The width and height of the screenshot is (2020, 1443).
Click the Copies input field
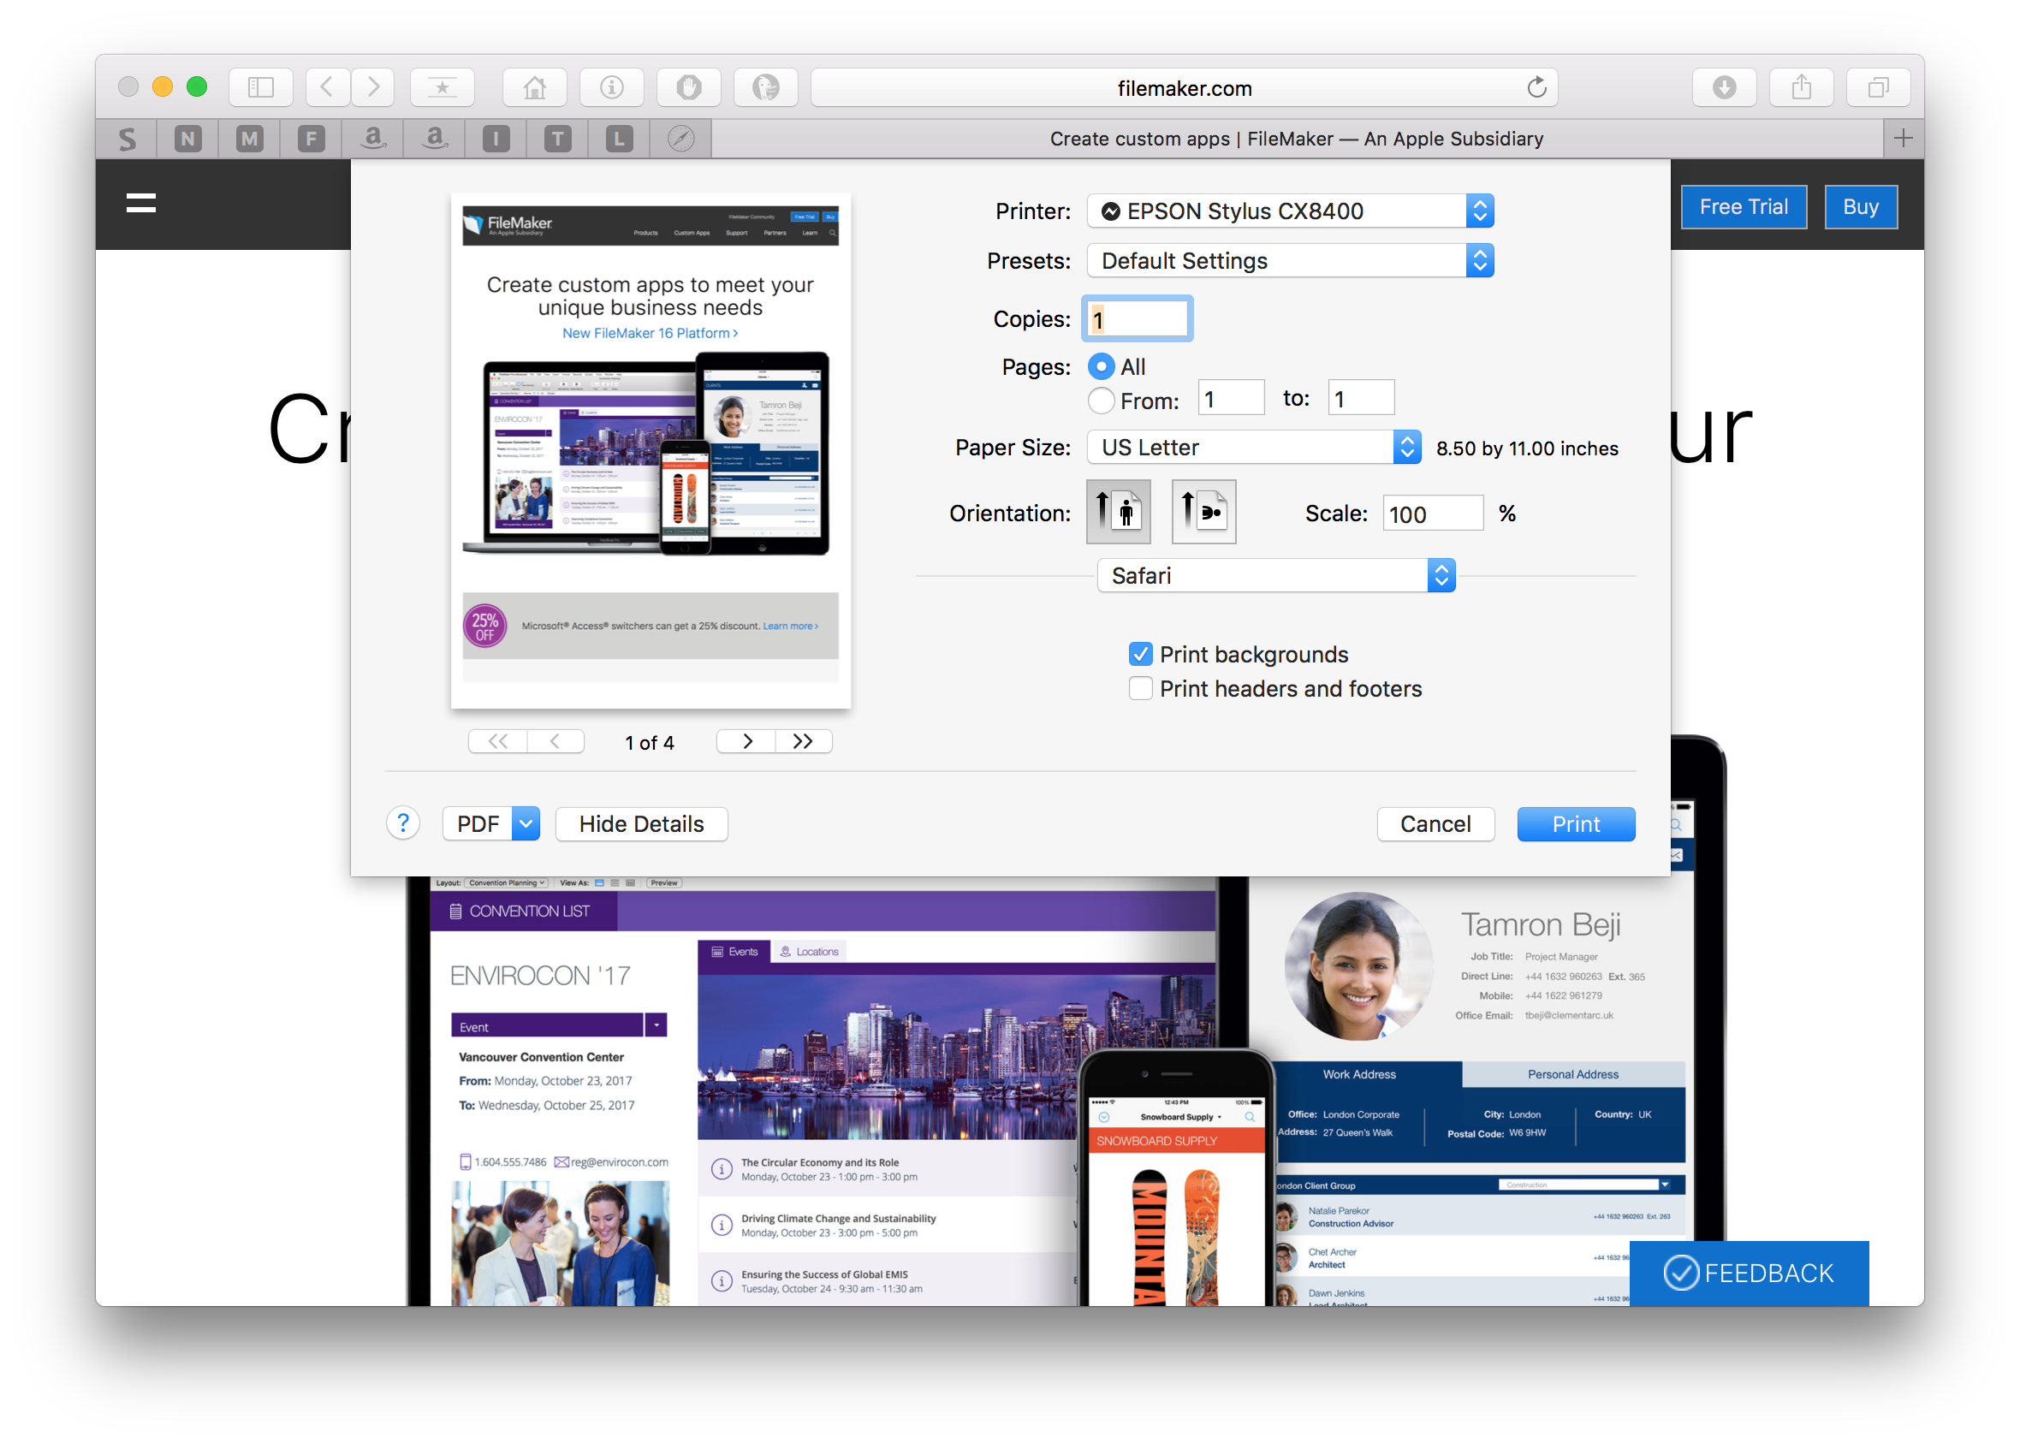[x=1138, y=319]
